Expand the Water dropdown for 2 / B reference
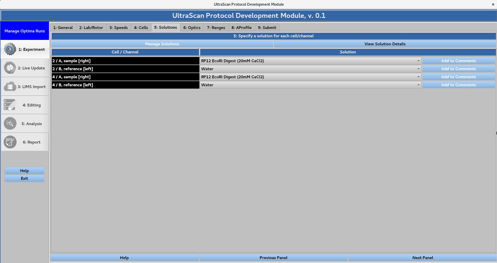The image size is (497, 263). click(418, 69)
